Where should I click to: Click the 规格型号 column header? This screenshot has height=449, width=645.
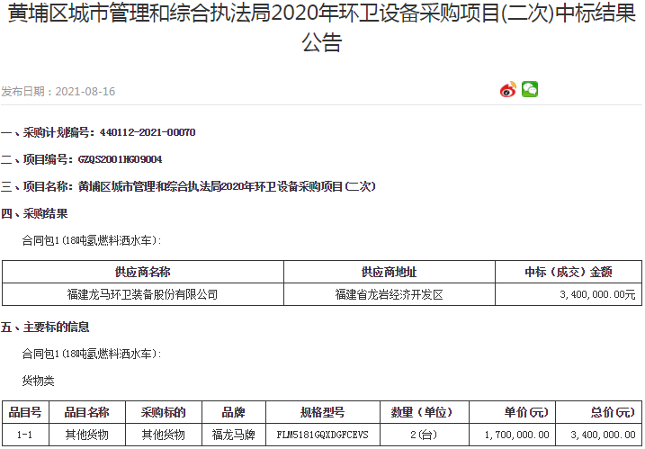point(322,412)
